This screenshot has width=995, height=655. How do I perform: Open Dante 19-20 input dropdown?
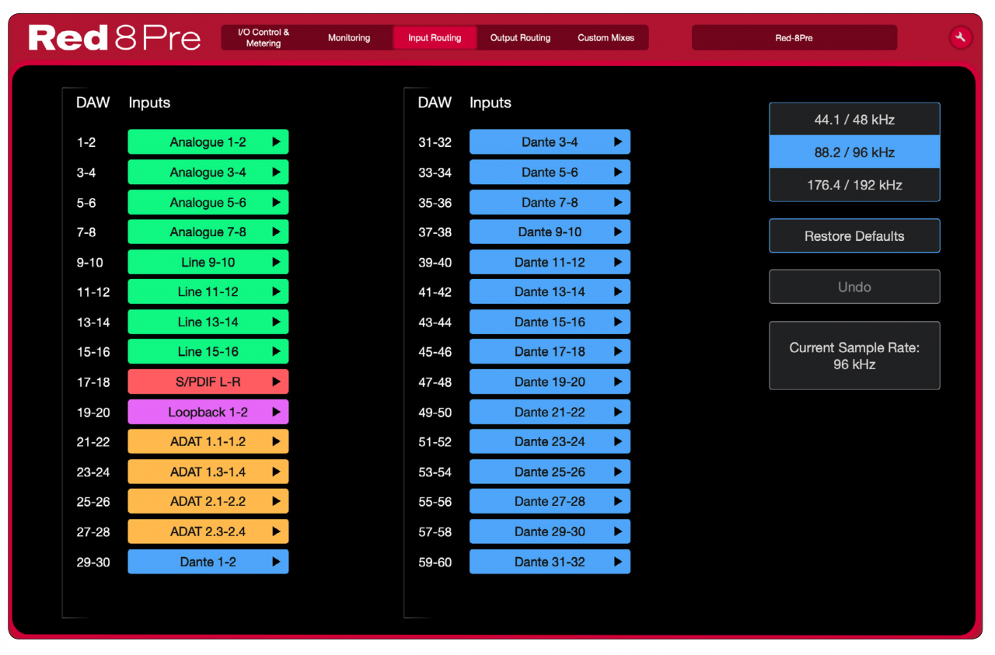click(550, 382)
